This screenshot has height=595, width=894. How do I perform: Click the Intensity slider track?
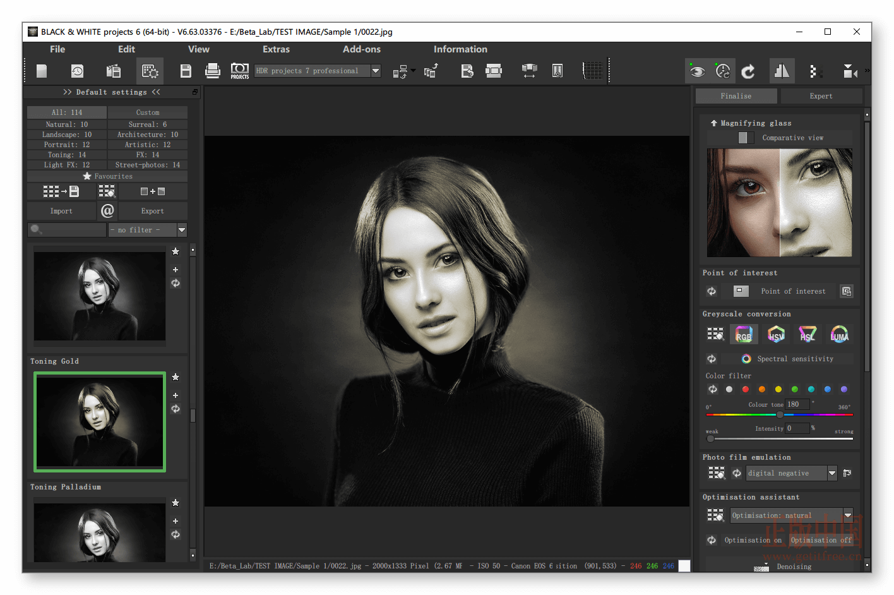[779, 438]
